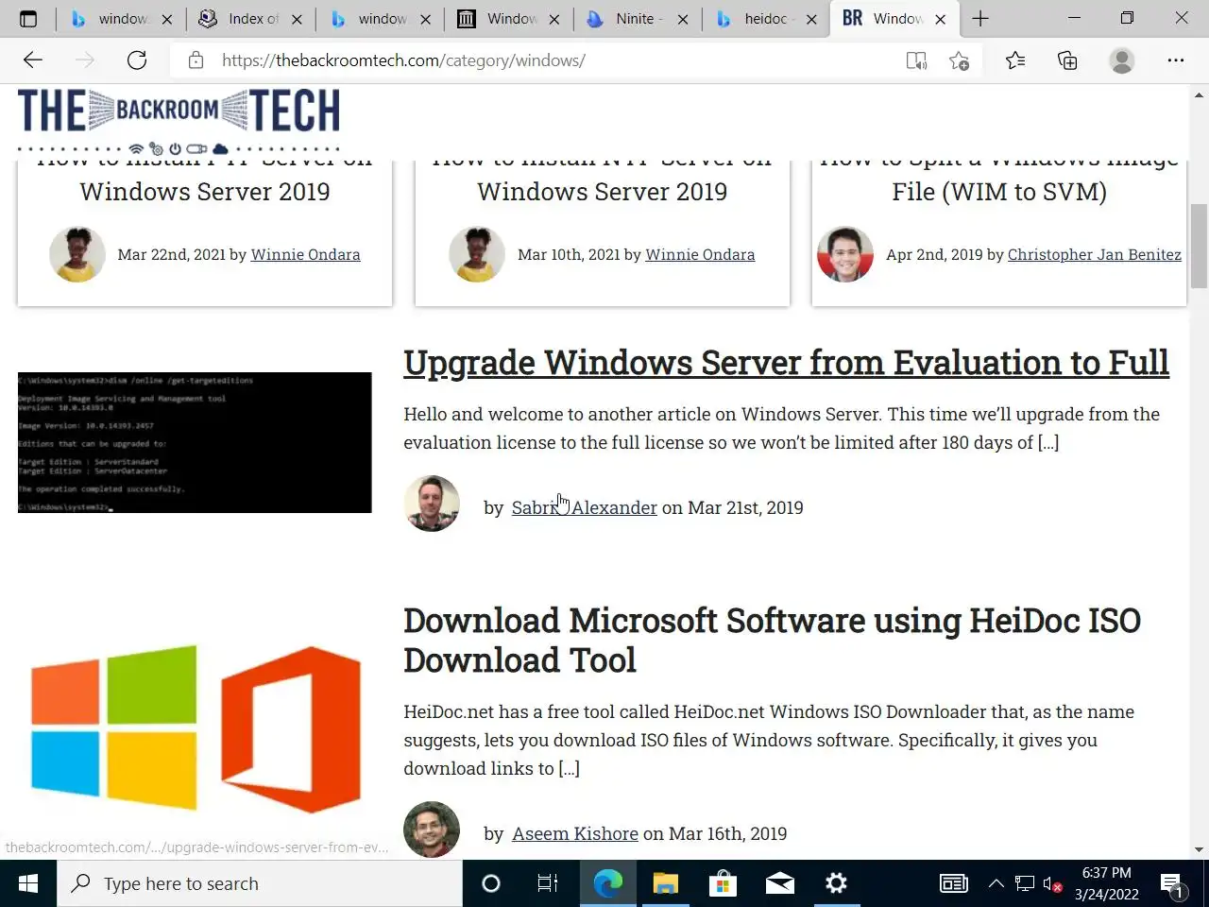Open a new browser tab

point(980,19)
